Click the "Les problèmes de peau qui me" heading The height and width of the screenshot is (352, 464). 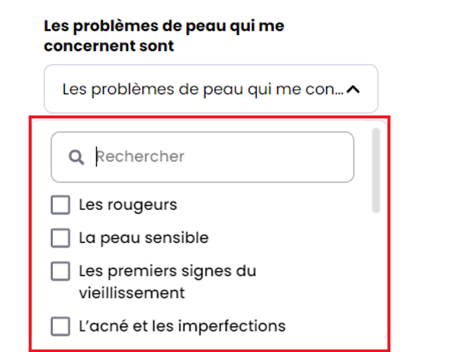pyautogui.click(x=164, y=25)
